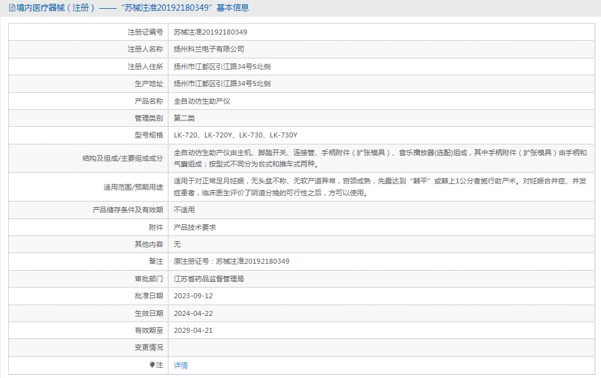Click the 附件 label
Image resolution: width=601 pixels, height=378 pixels.
click(156, 227)
